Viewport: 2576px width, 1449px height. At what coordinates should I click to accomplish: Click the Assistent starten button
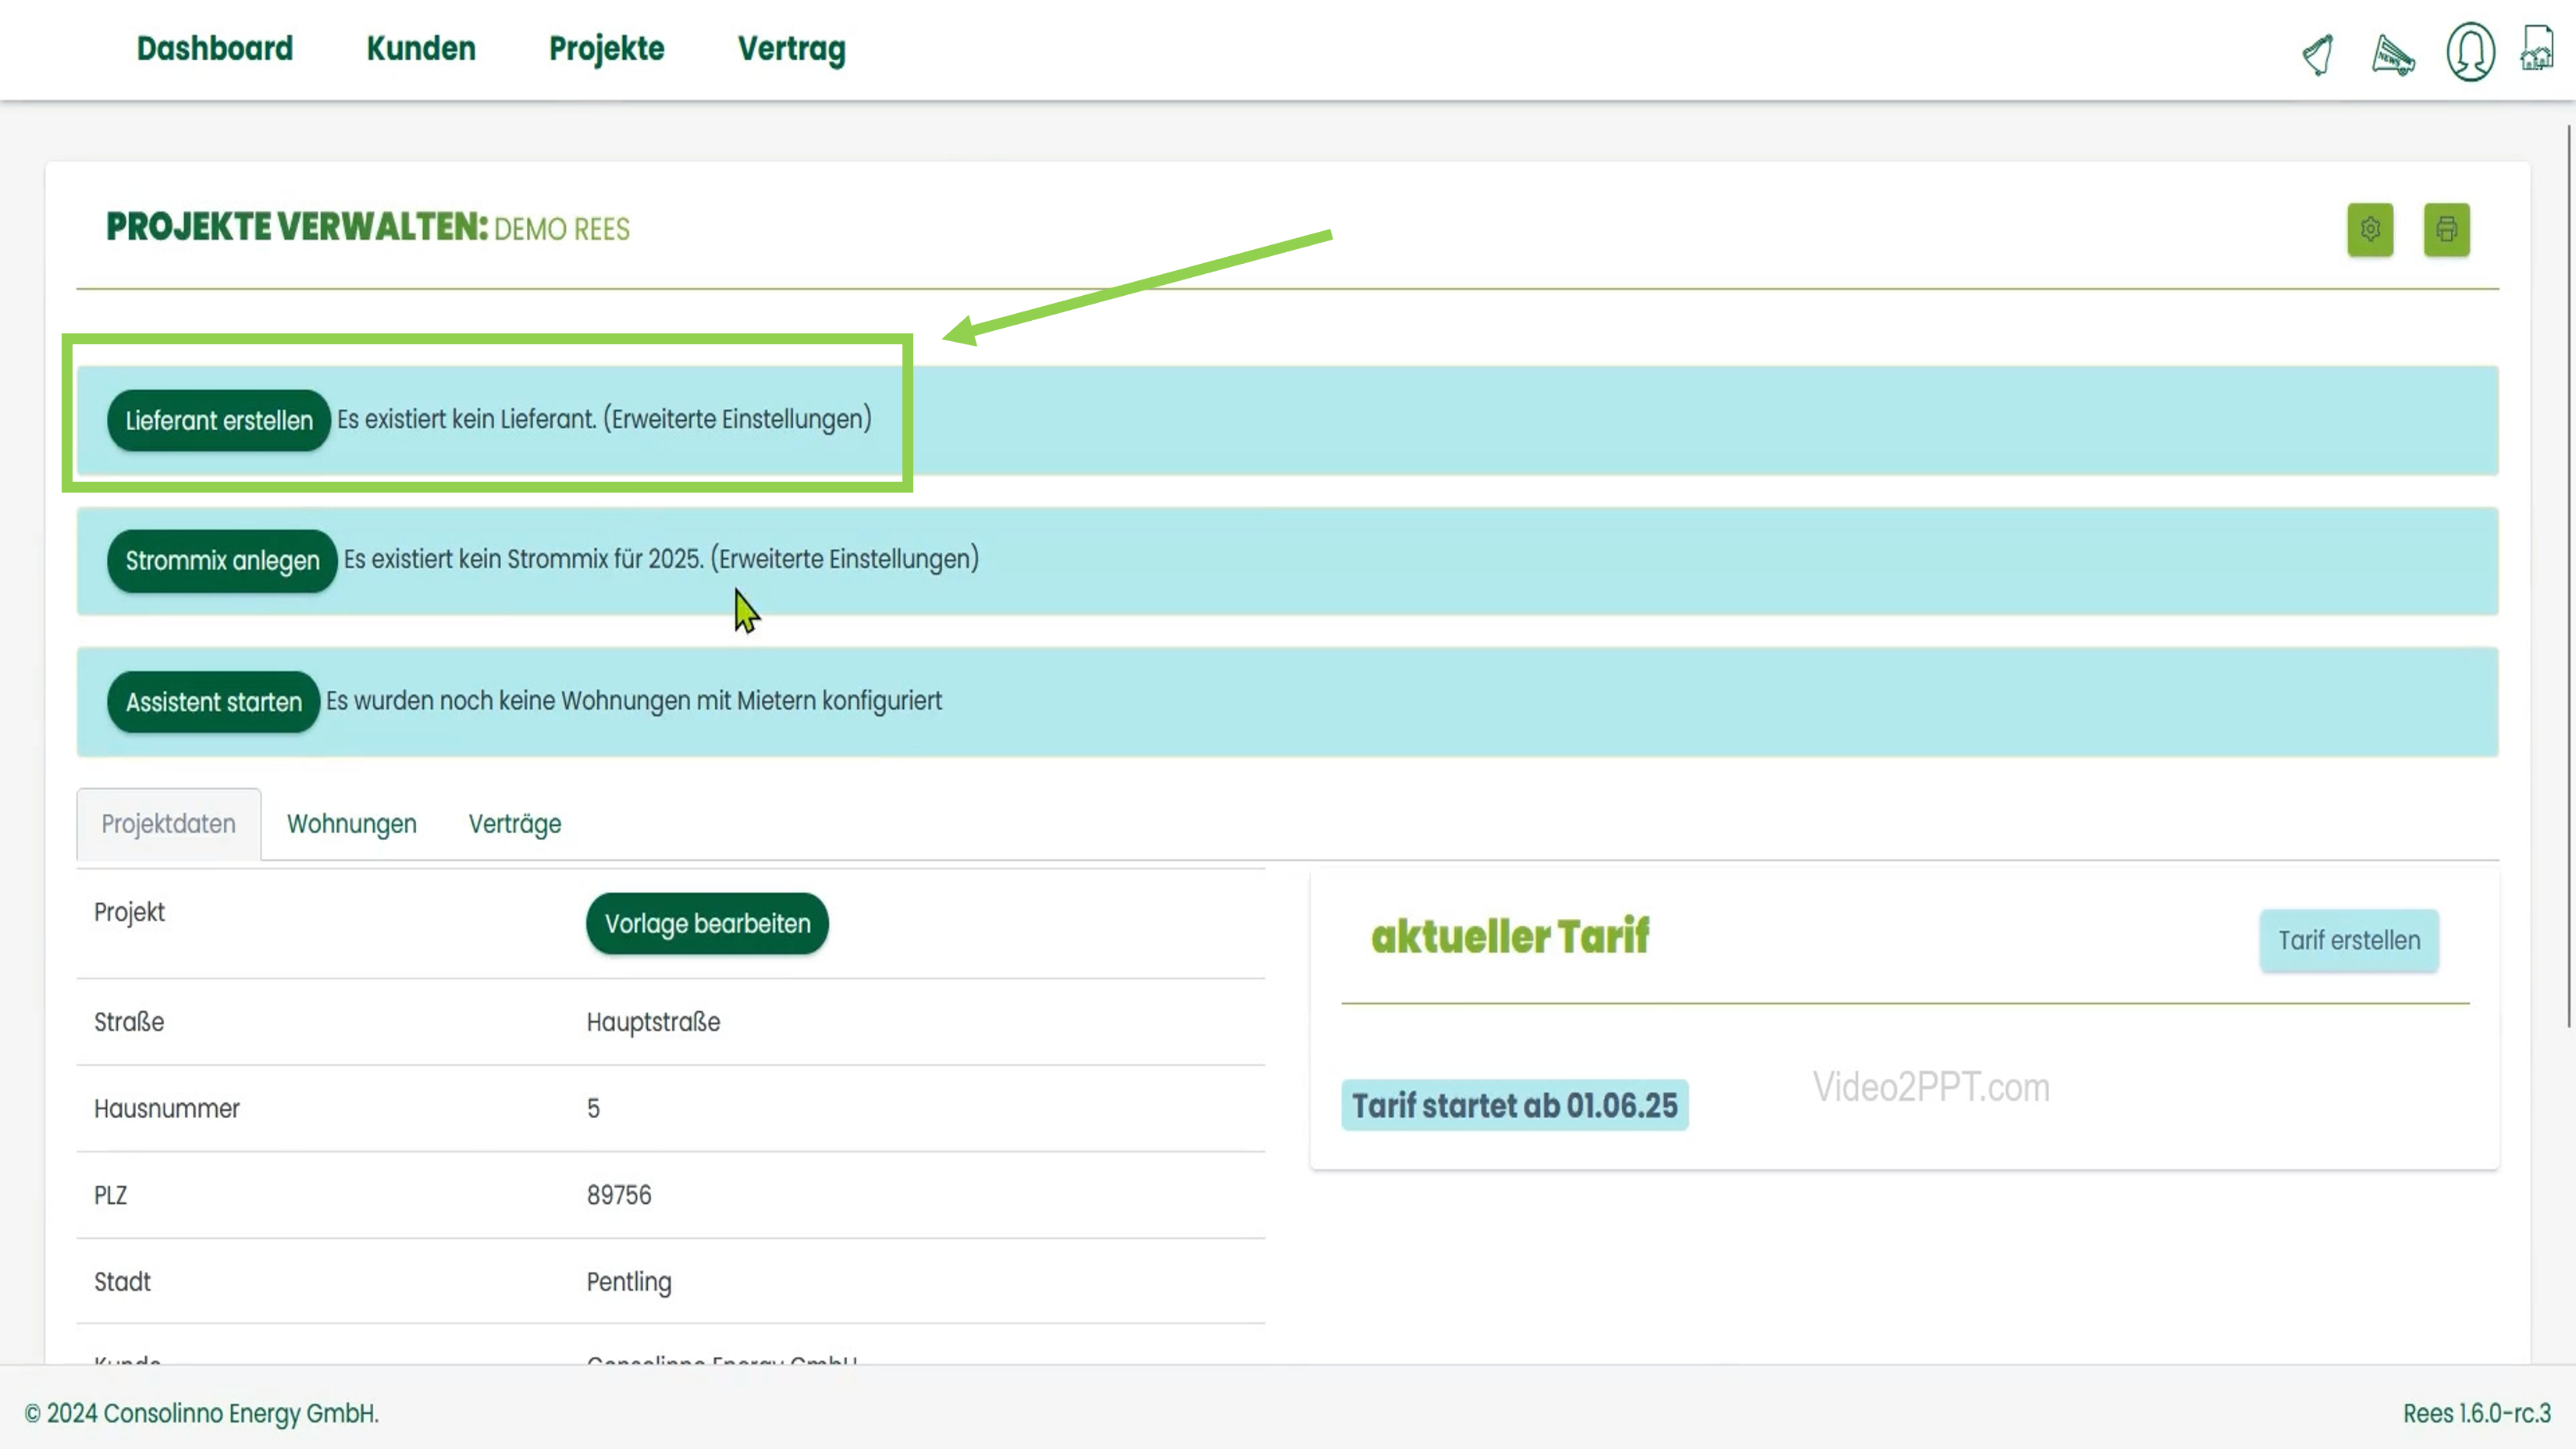[213, 702]
